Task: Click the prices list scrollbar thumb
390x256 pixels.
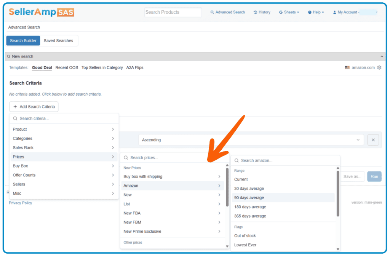Action: pyautogui.click(x=227, y=187)
